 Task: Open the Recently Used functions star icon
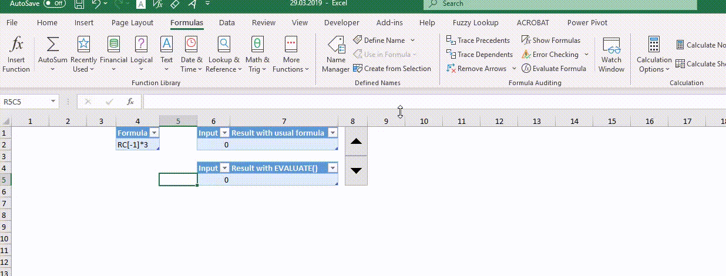(83, 45)
